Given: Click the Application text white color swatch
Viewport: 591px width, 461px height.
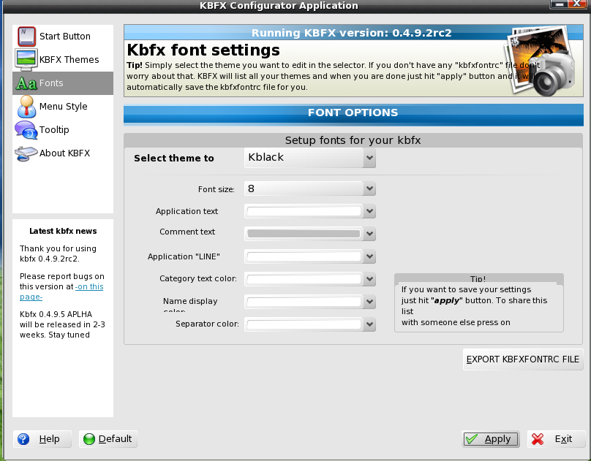Looking at the screenshot, I should [x=304, y=211].
